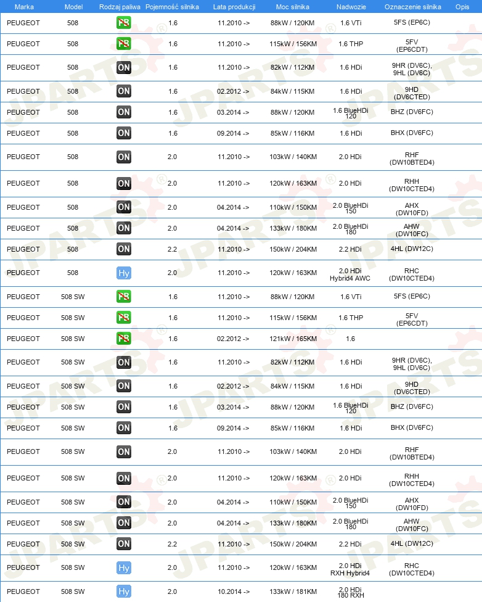Click ON icon in 508 SW 2.2 HDi row

click(123, 544)
